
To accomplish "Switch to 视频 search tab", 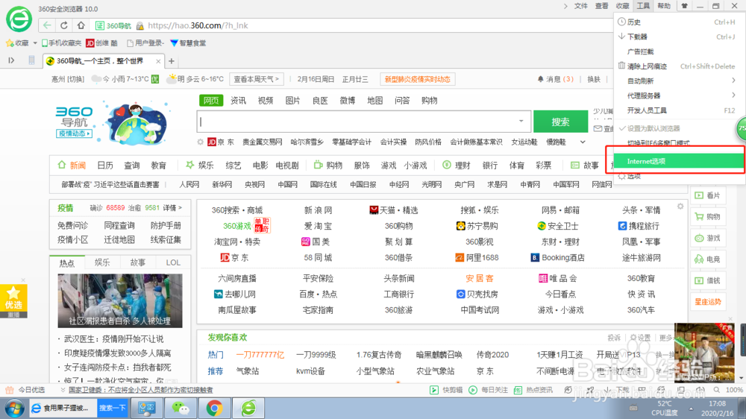I will tap(266, 101).
